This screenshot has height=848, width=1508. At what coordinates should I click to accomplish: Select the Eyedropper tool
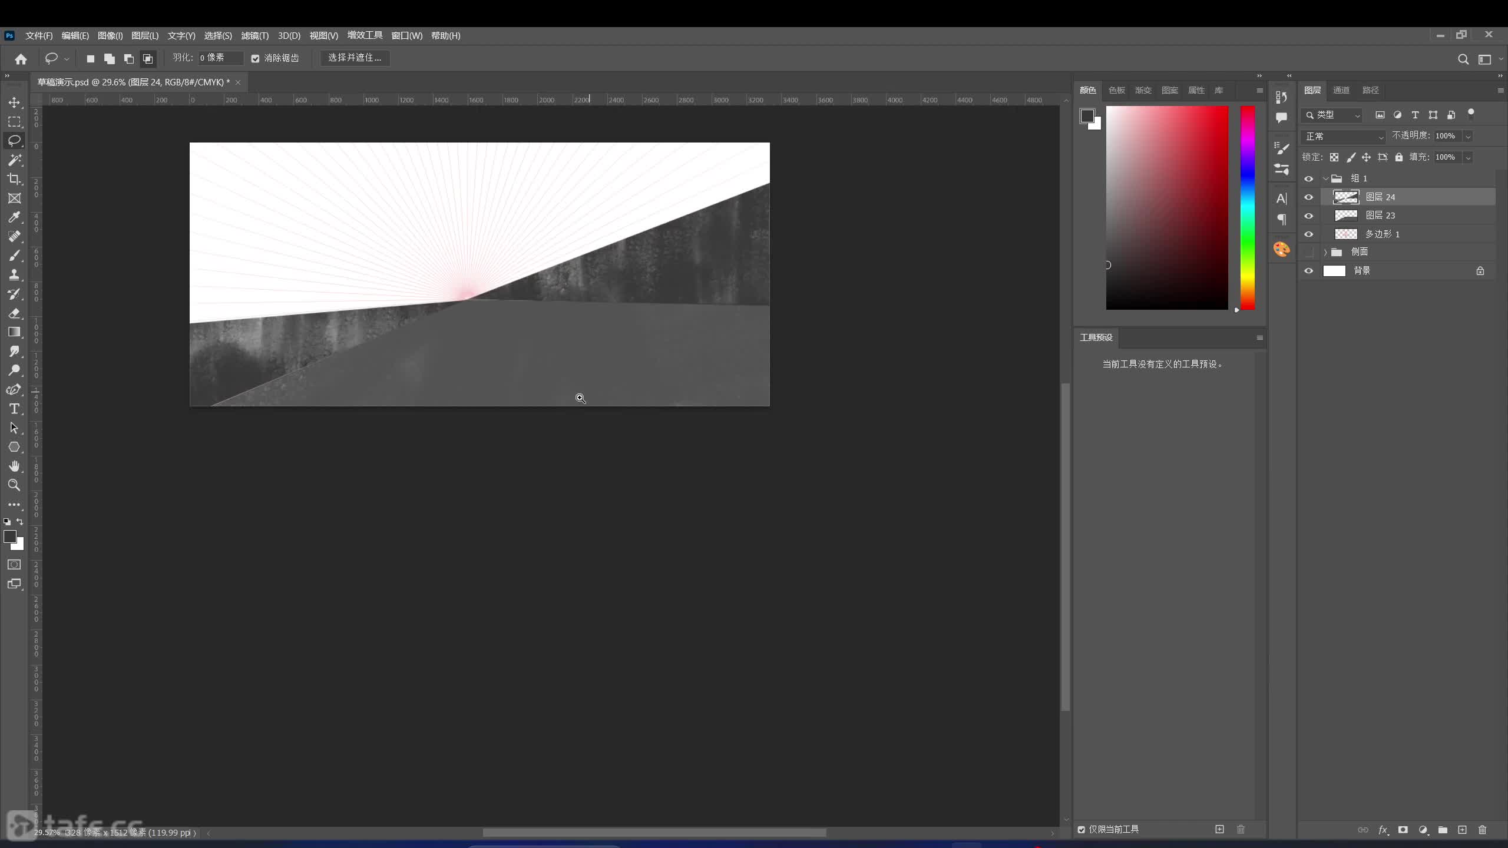(14, 217)
